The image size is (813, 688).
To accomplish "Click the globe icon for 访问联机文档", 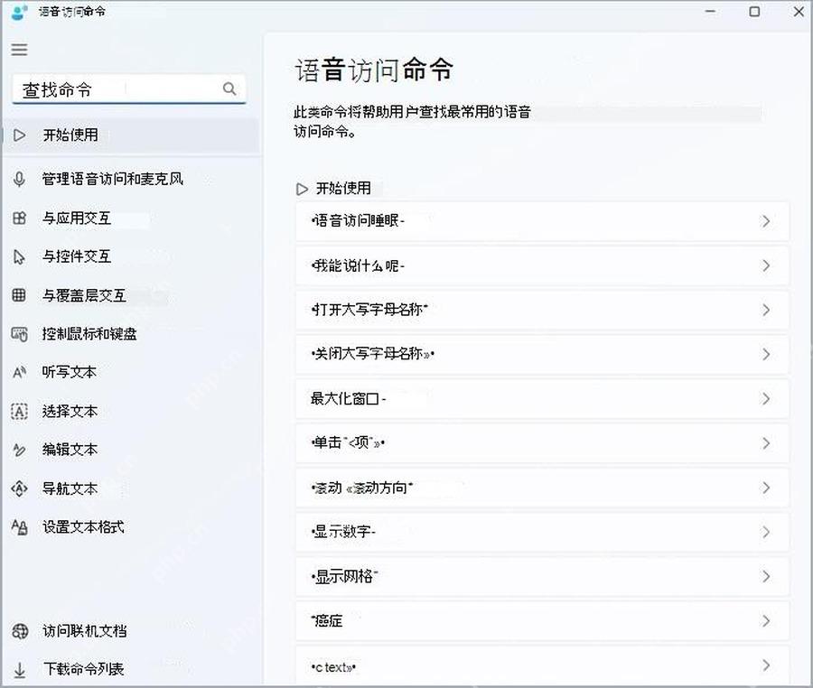I will [20, 631].
